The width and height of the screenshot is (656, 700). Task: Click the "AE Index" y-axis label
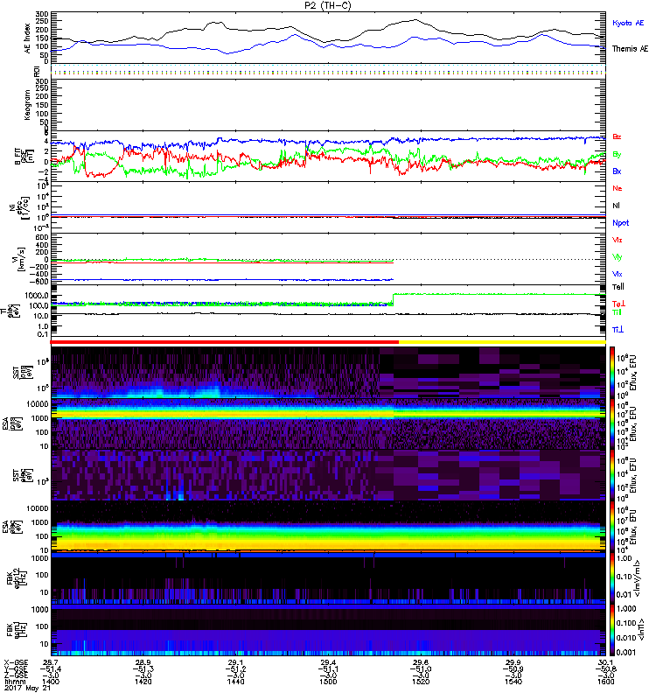[28, 38]
